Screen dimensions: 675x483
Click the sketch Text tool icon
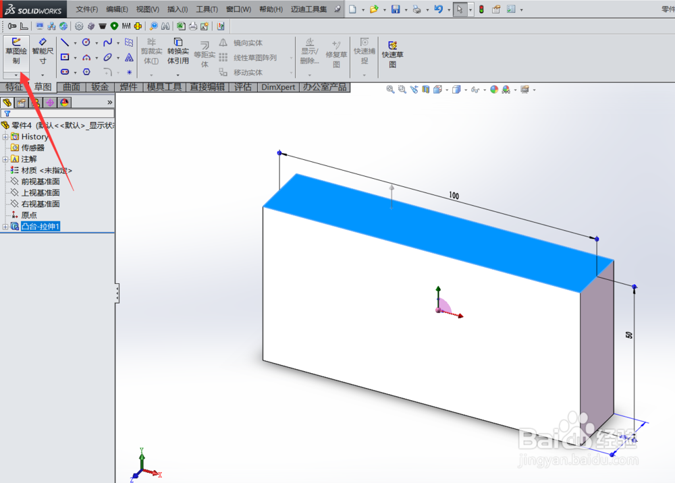[129, 57]
